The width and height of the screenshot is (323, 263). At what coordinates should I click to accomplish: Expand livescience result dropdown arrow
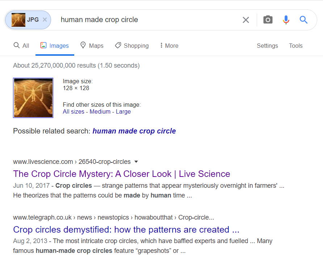(136, 162)
